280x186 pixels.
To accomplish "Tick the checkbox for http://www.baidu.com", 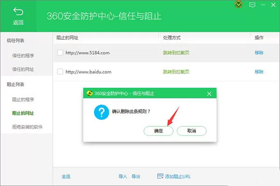I will [60, 71].
